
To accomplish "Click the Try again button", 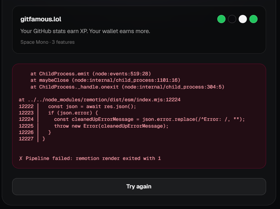I will tap(139, 186).
